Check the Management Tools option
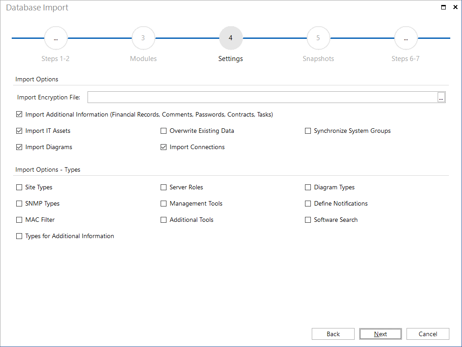 pyautogui.click(x=163, y=203)
